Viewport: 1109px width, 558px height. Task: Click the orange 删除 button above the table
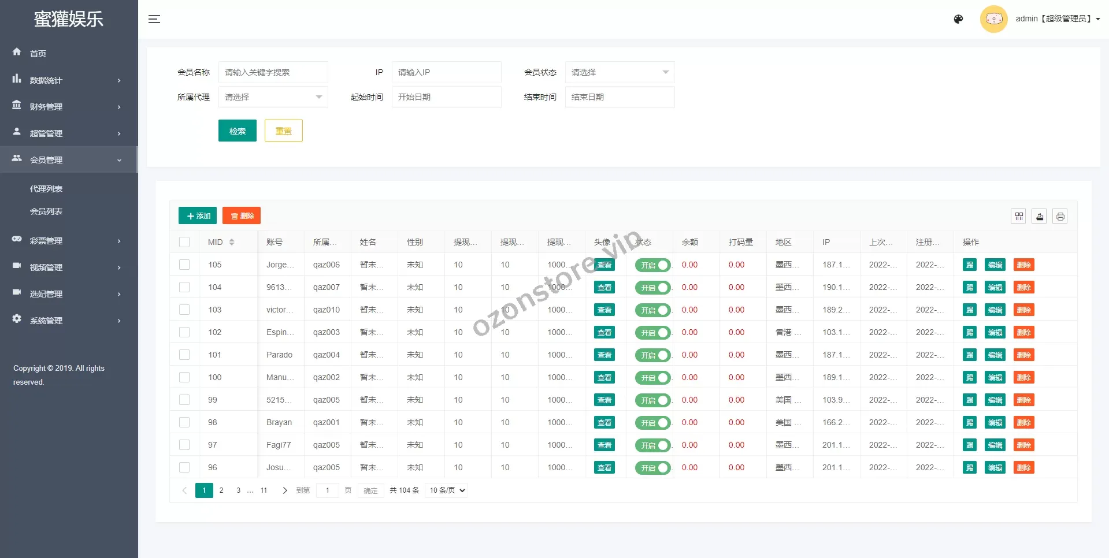242,215
